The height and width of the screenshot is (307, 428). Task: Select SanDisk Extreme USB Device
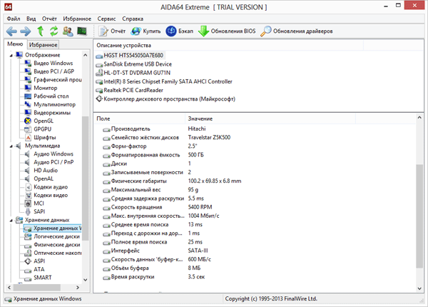pyautogui.click(x=138, y=64)
